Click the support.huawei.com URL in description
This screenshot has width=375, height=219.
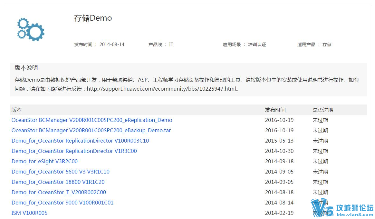click(161, 89)
